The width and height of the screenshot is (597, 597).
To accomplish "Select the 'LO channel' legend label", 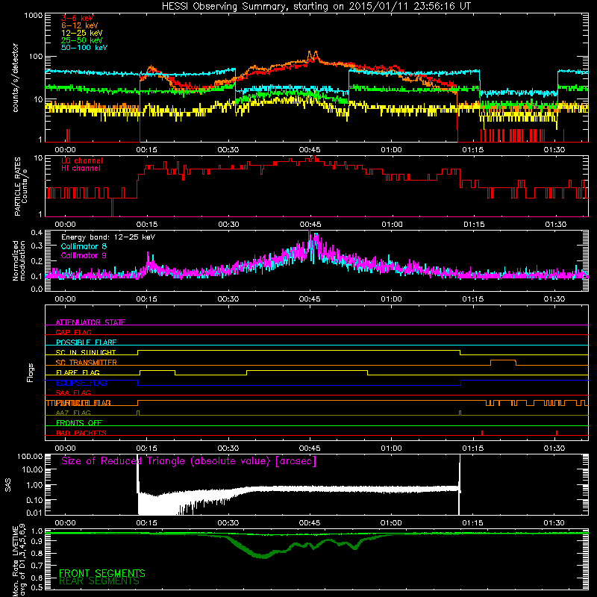I will tap(82, 160).
